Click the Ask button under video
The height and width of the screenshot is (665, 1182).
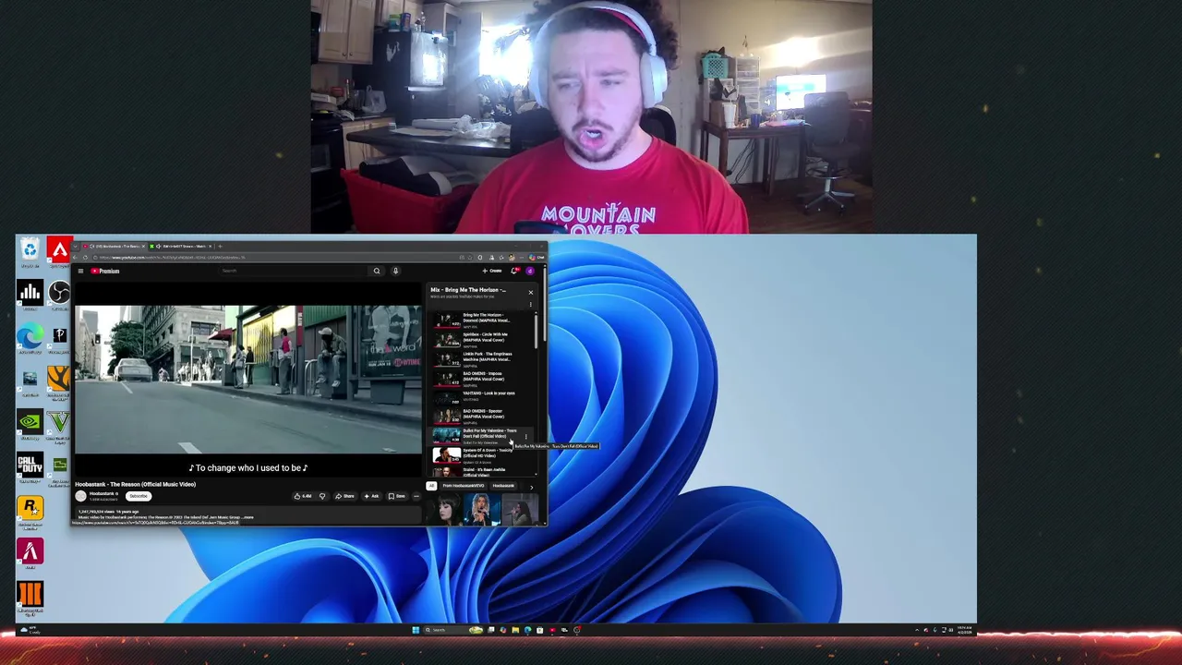click(x=371, y=496)
